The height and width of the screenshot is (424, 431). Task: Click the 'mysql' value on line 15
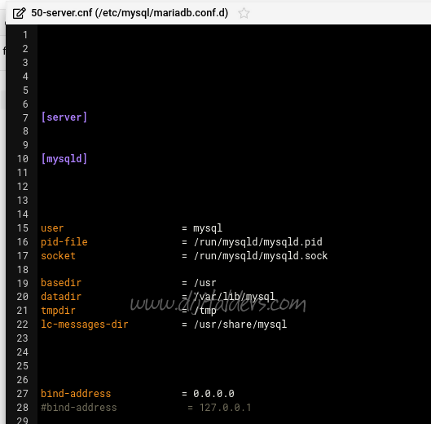[x=208, y=228]
